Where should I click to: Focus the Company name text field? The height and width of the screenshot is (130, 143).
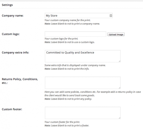click(x=79, y=15)
